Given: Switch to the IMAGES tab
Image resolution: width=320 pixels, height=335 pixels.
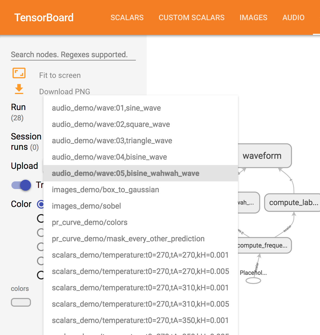Looking at the screenshot, I should click(x=253, y=17).
